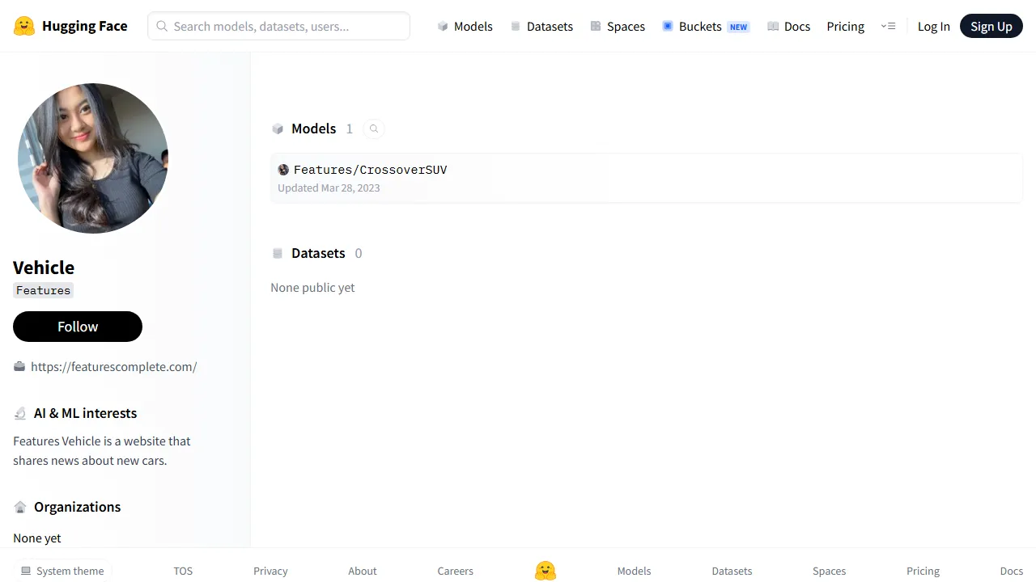This screenshot has height=582, width=1036.
Task: Click the Features username tag
Action: point(43,290)
